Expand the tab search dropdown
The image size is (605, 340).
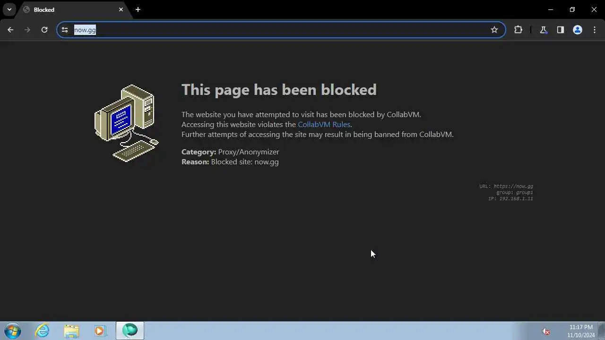(x=9, y=9)
